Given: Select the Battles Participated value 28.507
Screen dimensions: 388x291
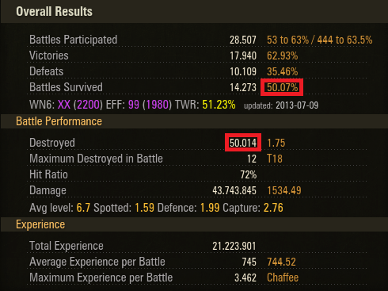Looking at the screenshot, I should click(x=243, y=40).
